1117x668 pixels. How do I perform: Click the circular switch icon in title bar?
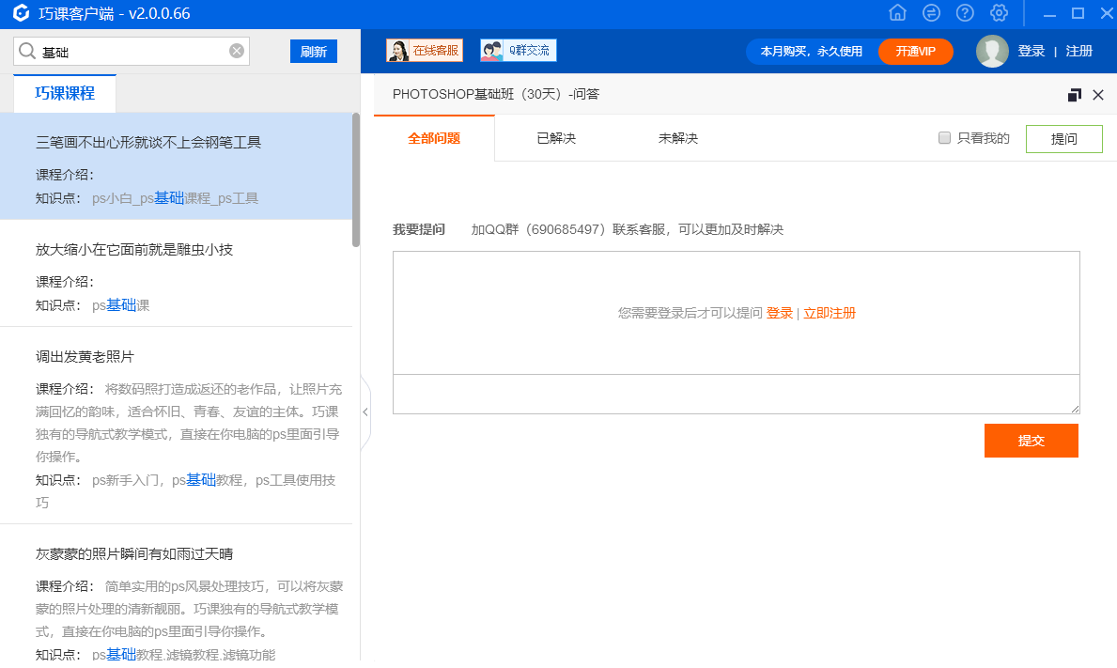coord(931,13)
